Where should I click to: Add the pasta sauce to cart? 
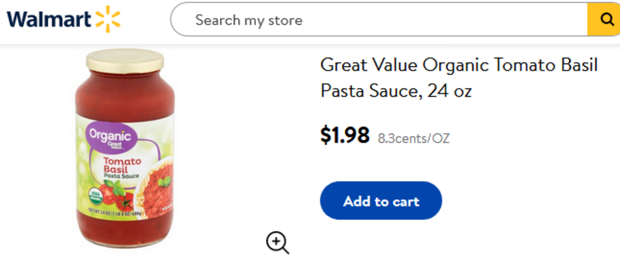coord(381,201)
